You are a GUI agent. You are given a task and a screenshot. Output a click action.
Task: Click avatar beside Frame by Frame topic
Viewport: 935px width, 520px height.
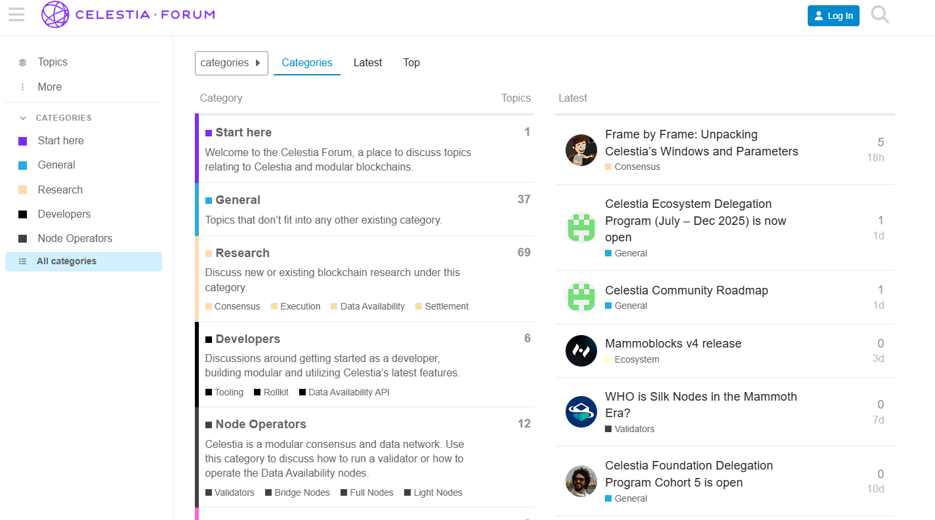coord(581,150)
